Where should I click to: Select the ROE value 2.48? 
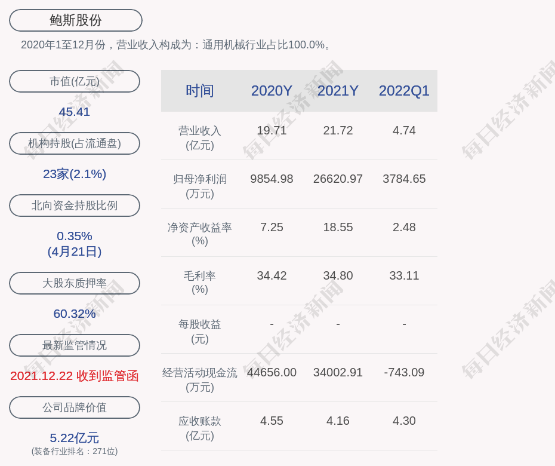point(404,227)
